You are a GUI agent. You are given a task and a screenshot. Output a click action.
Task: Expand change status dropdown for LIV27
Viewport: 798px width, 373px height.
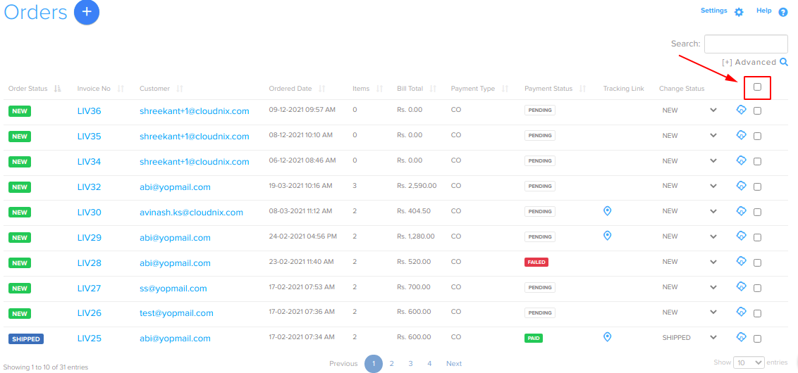pos(713,286)
